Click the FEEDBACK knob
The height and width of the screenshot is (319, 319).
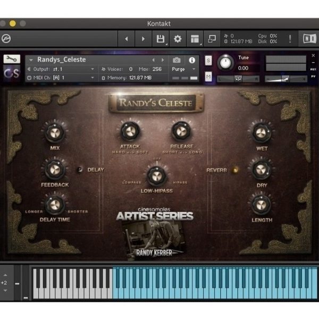click(55, 170)
